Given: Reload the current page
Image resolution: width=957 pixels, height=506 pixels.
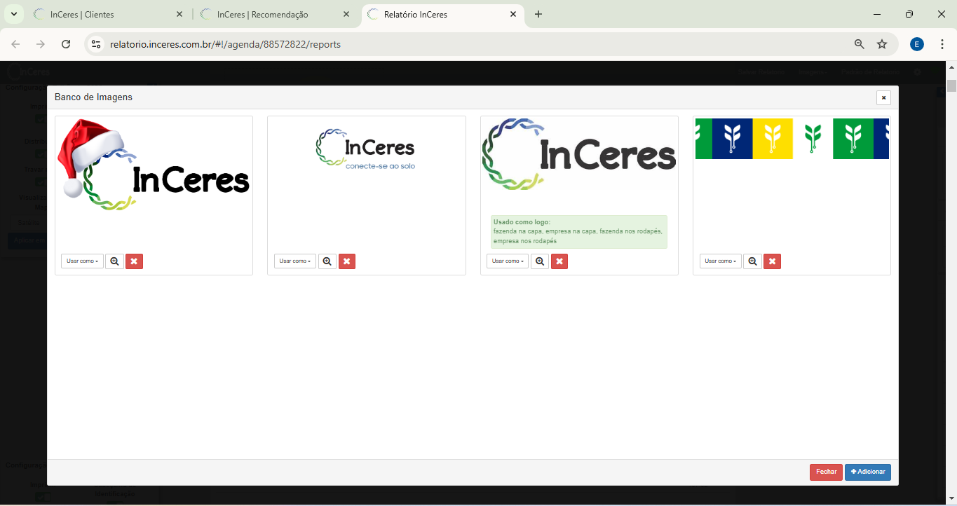Looking at the screenshot, I should pos(66,44).
